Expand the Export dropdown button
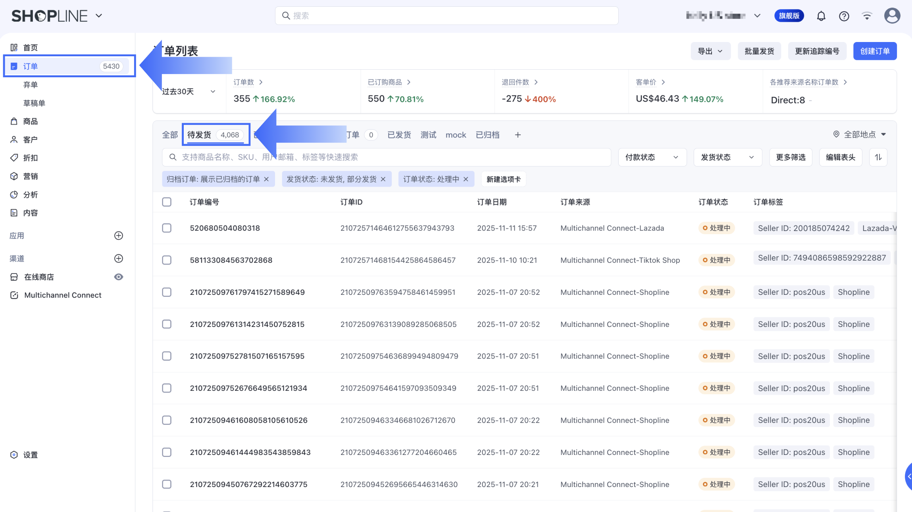This screenshot has height=512, width=912. [710, 51]
